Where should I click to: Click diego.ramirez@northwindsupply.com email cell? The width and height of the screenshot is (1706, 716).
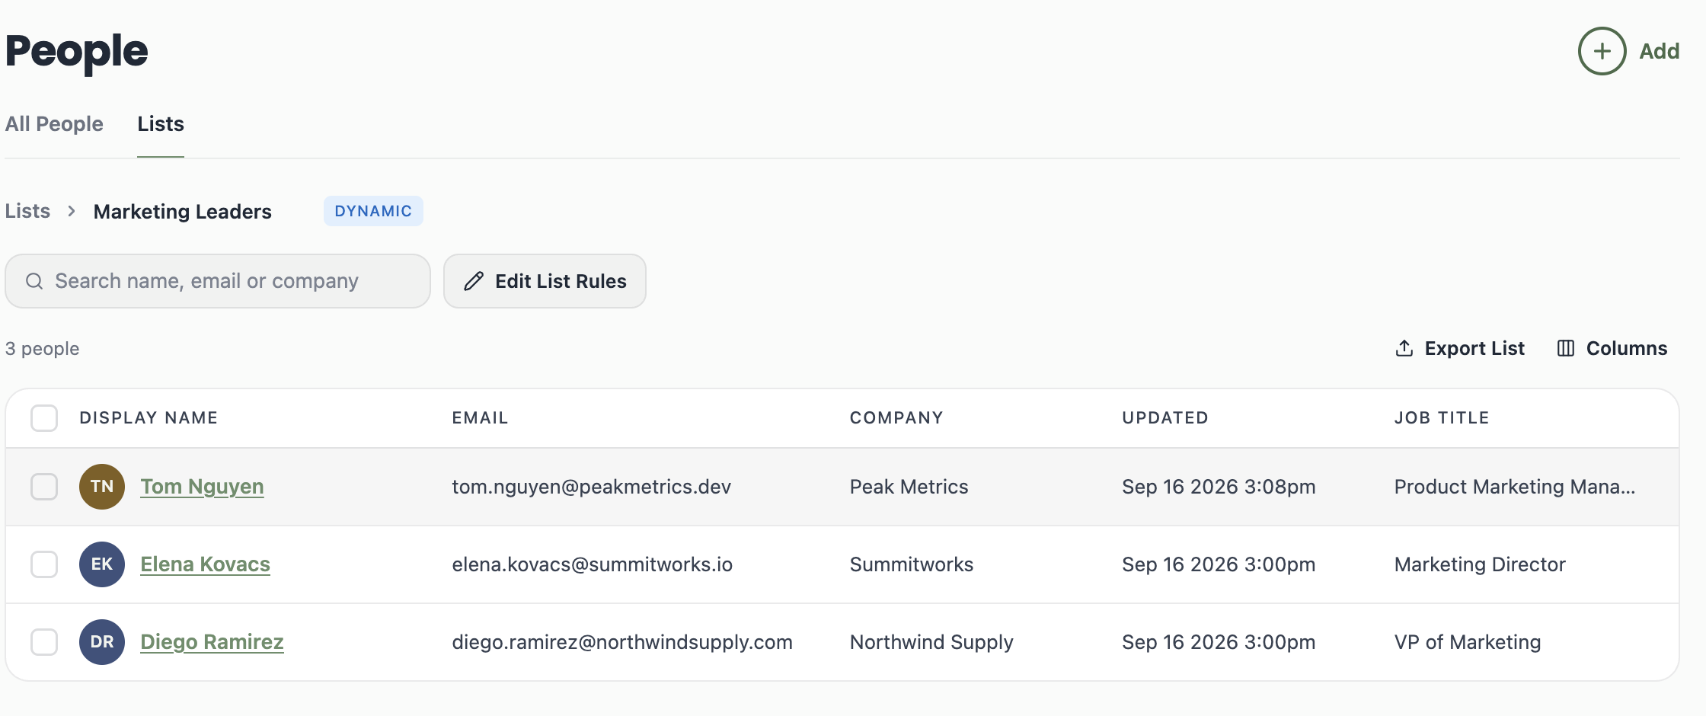coord(622,642)
